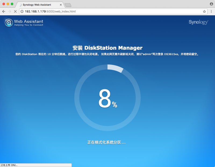Viewport: 215px width, 167px height.
Task: Click the address bar URL field
Action: (113, 11)
